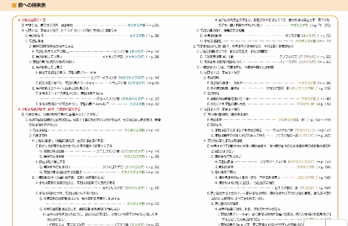Open the マスクサ link at the left column bottom
Viewport: 348px width, 226px height.
tap(138, 225)
